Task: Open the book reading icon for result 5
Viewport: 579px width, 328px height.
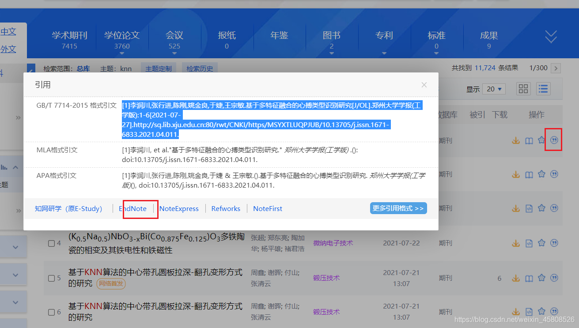Action: 529,278
